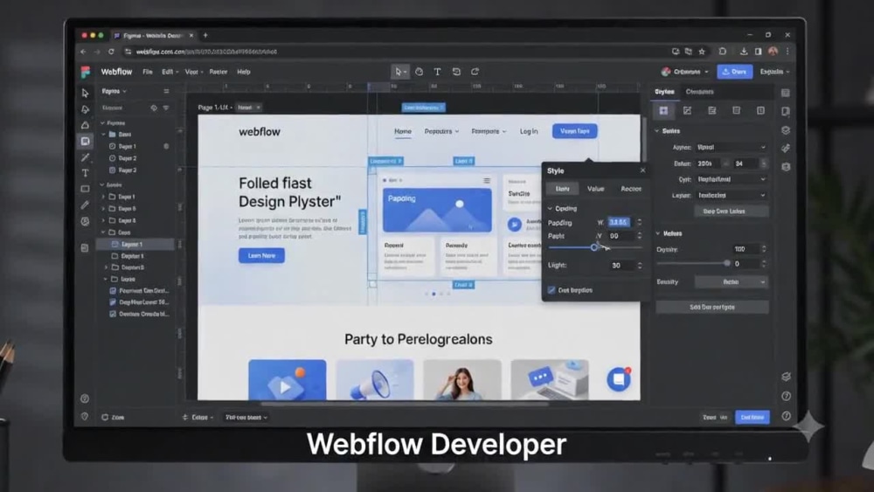874x492 pixels.
Task: Select the arrow pointer tool in left toolbar
Action: coord(85,93)
